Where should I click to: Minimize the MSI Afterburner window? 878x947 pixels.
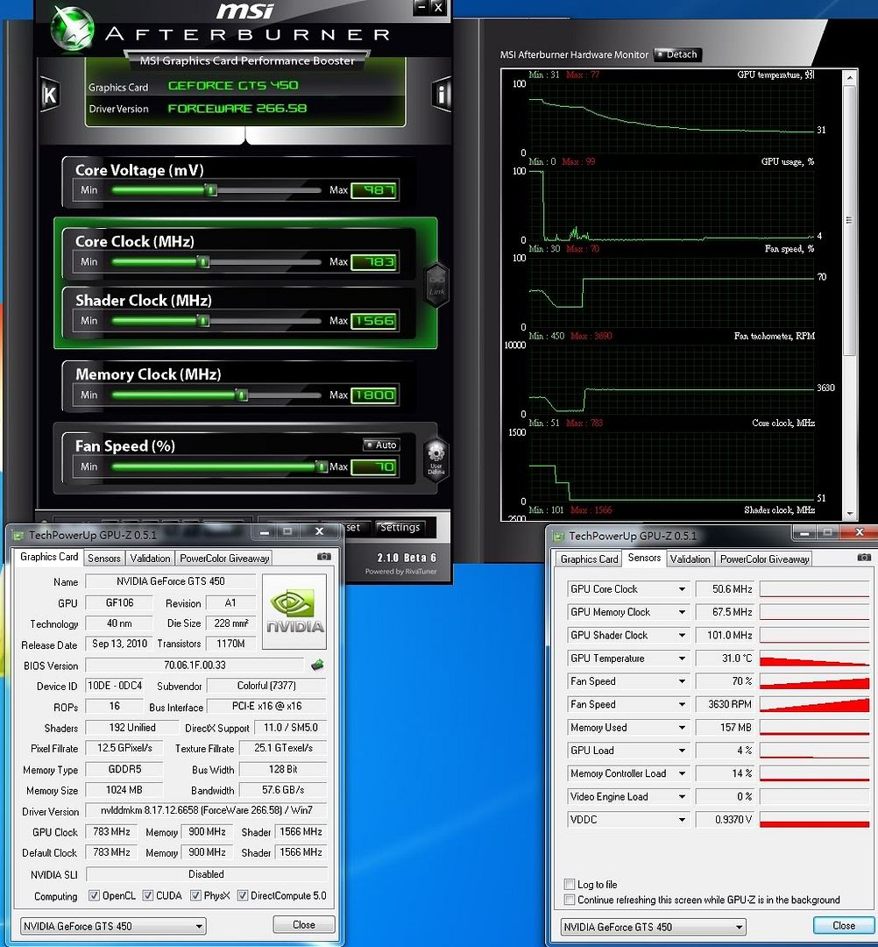[x=421, y=8]
